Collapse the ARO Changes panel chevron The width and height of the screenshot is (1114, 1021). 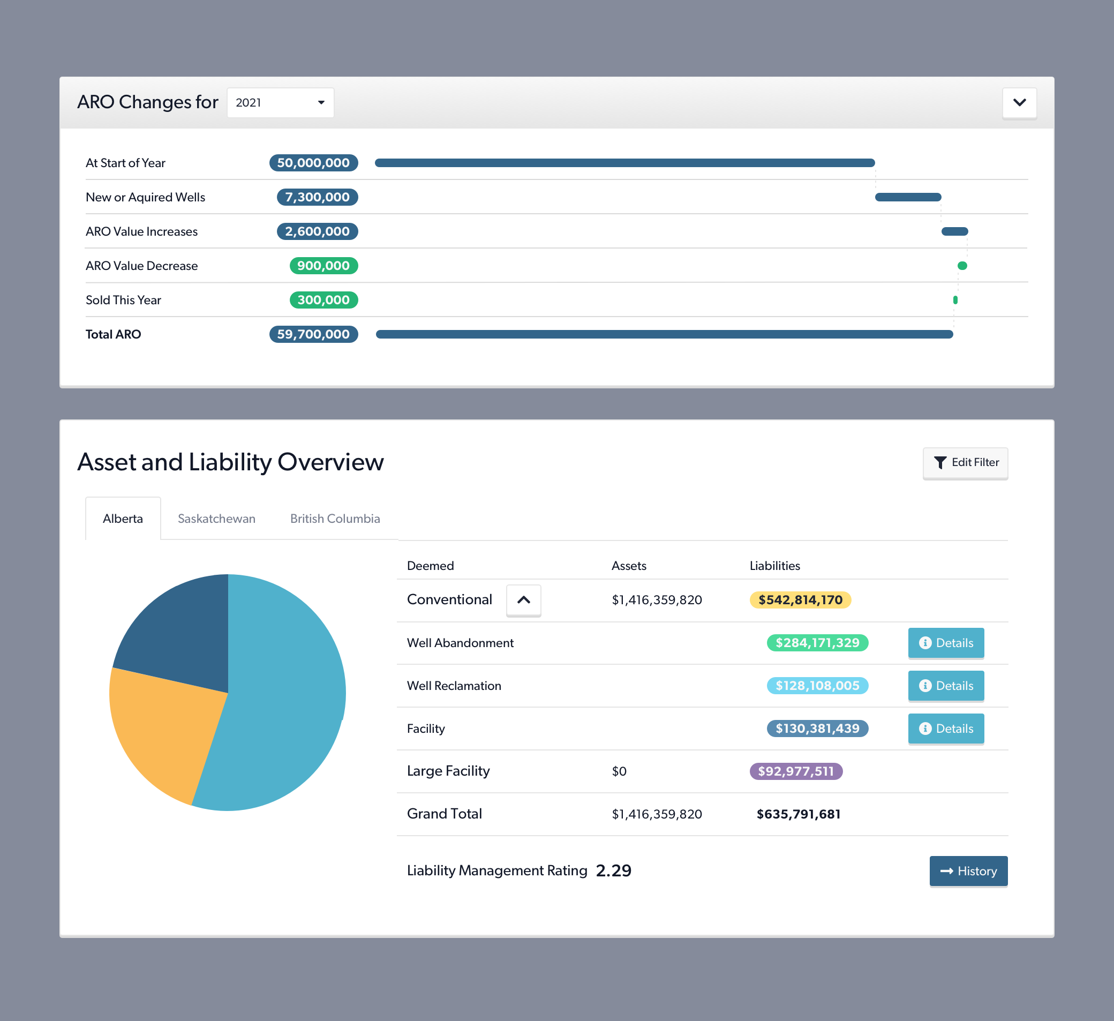(1019, 103)
